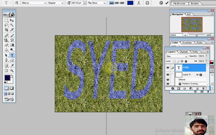Select the Clone Stamp tool
This screenshot has width=216, height=135.
point(6,40)
